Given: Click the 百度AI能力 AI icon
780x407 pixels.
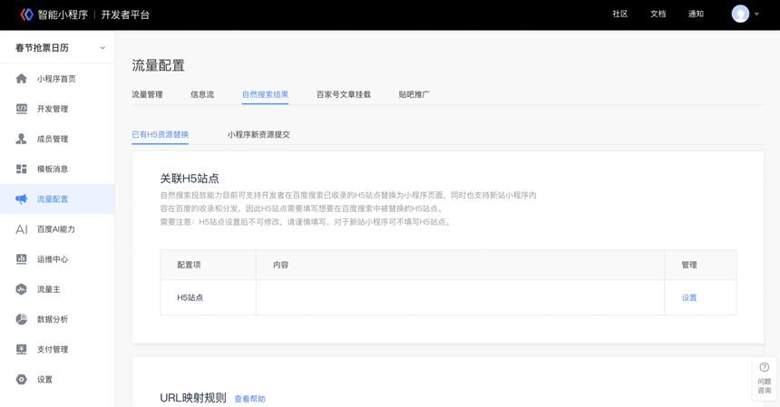Looking at the screenshot, I should click(22, 229).
